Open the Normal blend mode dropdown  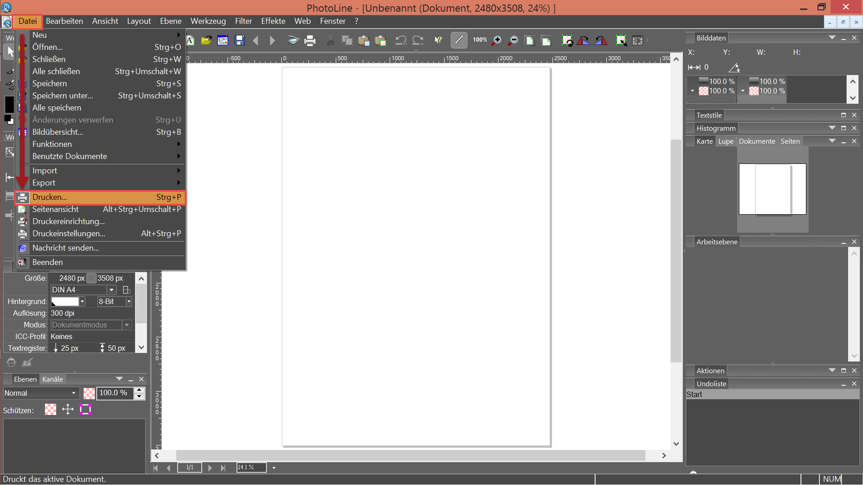tap(41, 393)
